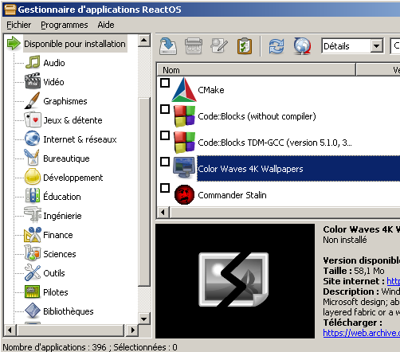Screen dimensions: 400x352
Task: Select the Développement hard hat icon
Action: 33,177
